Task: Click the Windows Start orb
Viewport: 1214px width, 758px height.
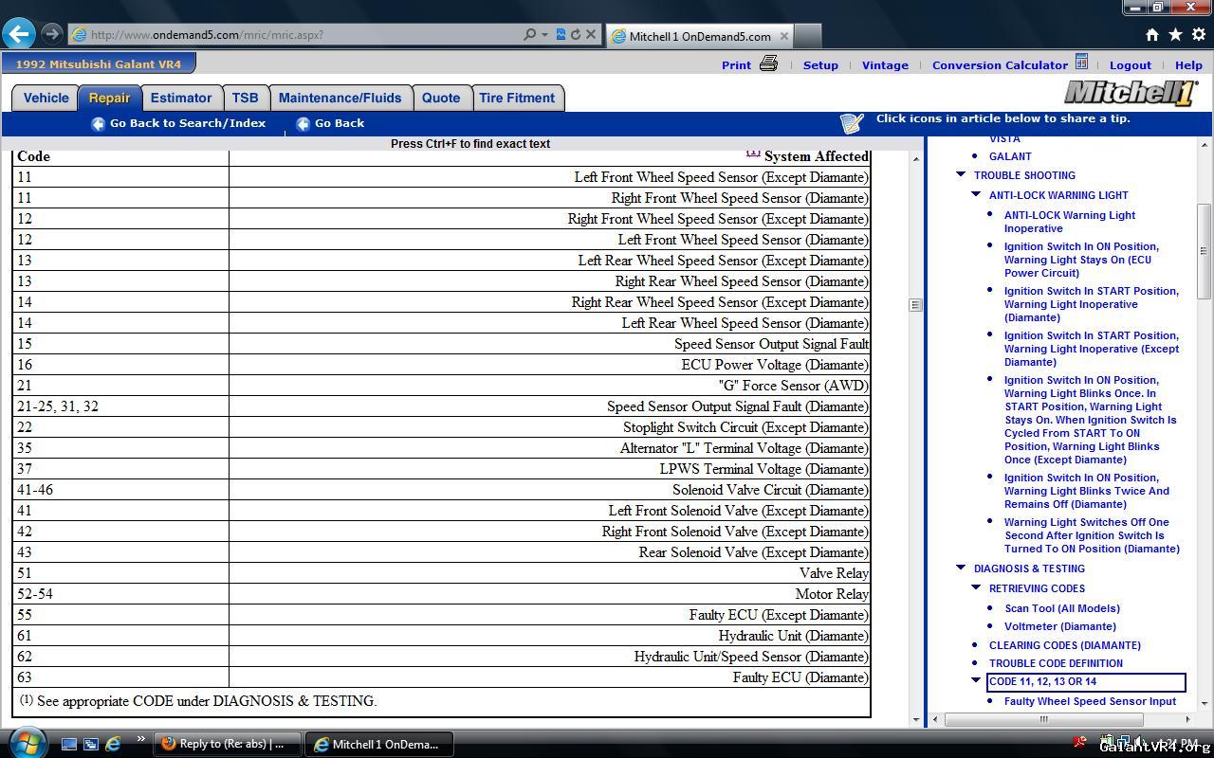Action: click(27, 743)
